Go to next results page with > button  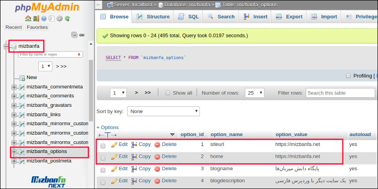[137, 93]
